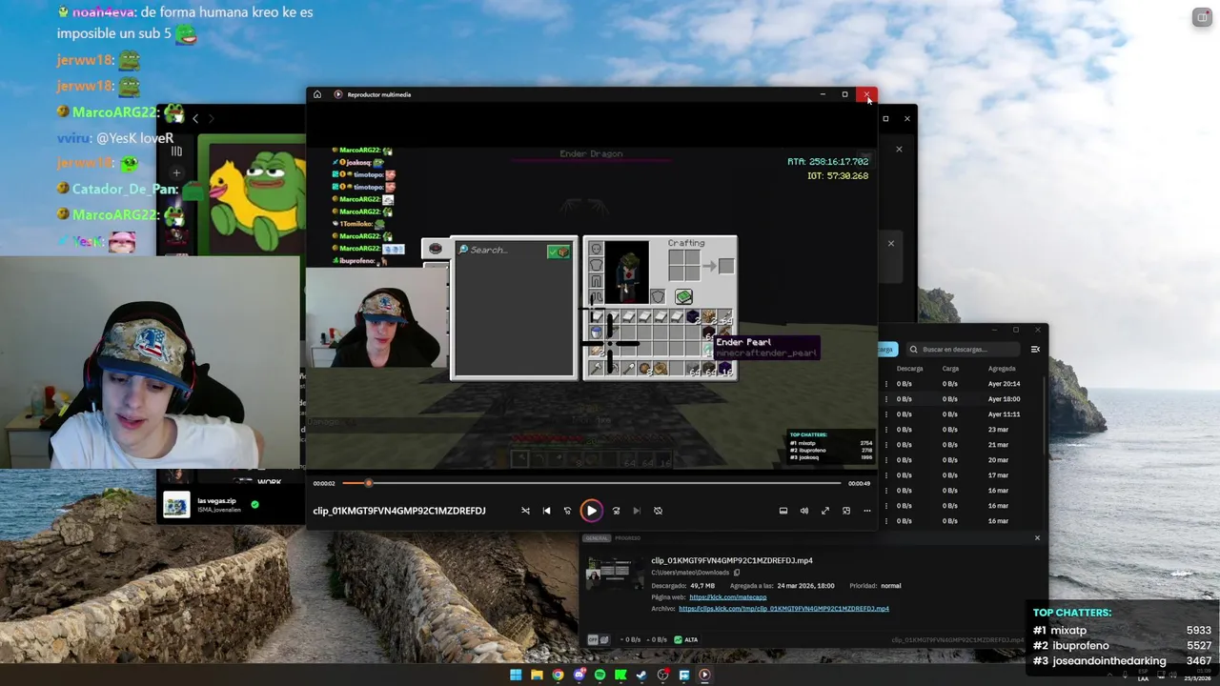Open options menu for Ayer 11:11 download
Image resolution: width=1220 pixels, height=686 pixels.
(885, 414)
